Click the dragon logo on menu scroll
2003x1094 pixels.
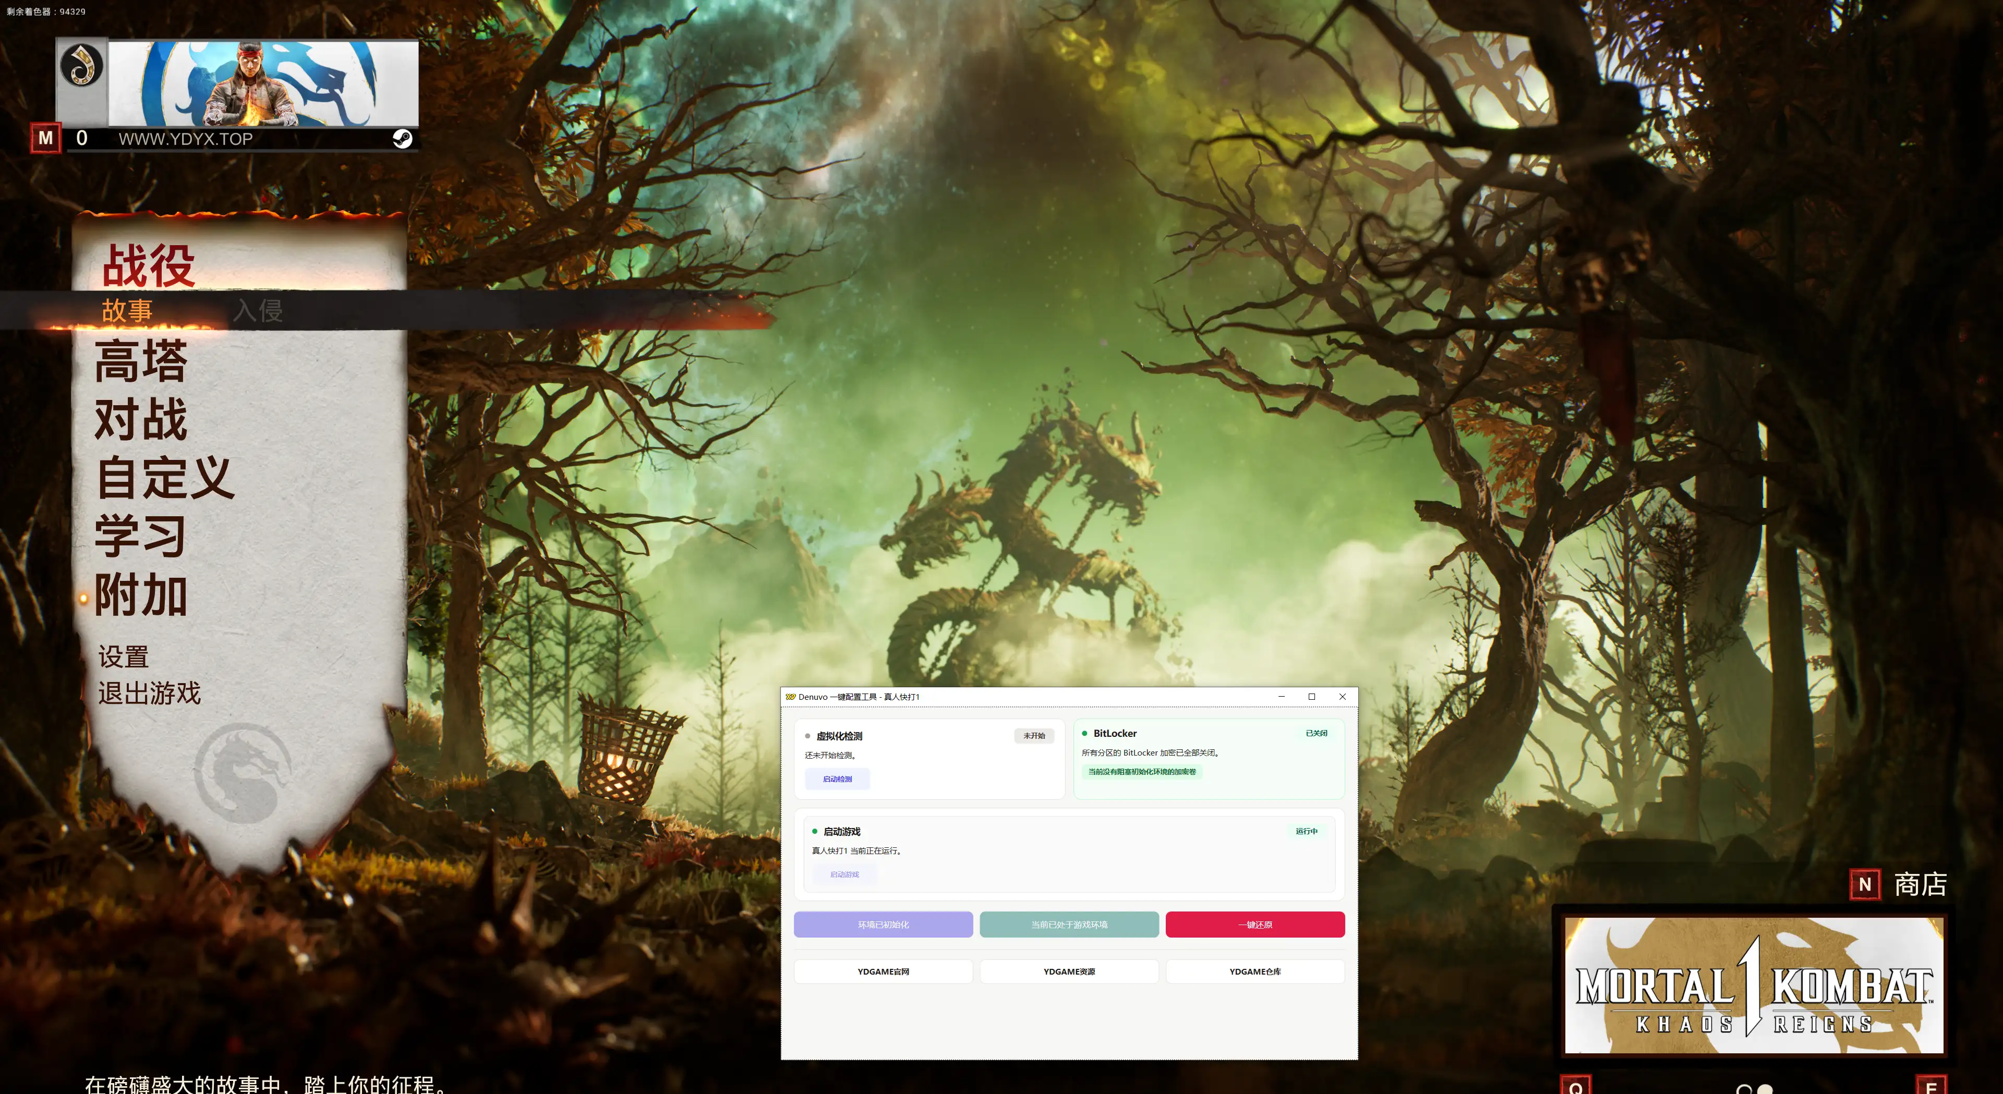click(243, 774)
